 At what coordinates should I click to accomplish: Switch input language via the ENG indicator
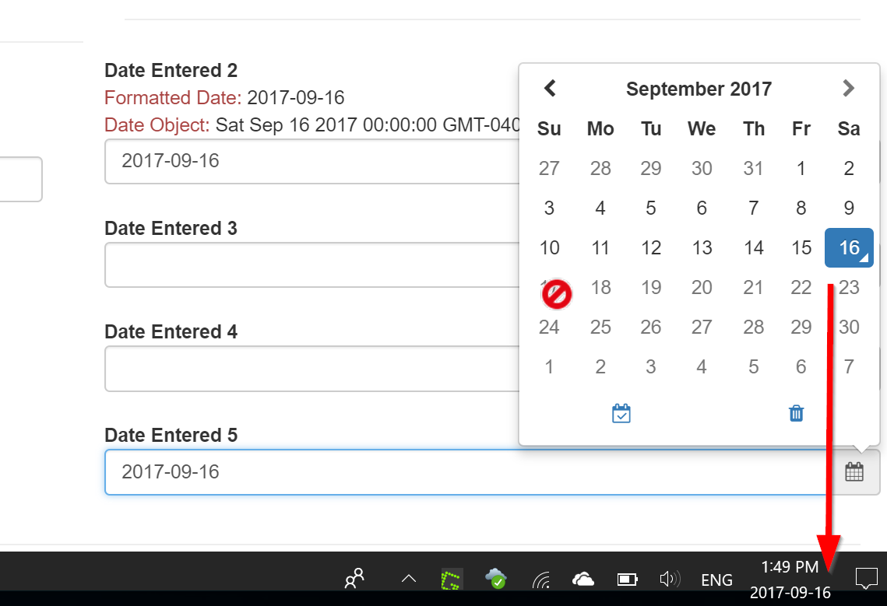click(716, 579)
